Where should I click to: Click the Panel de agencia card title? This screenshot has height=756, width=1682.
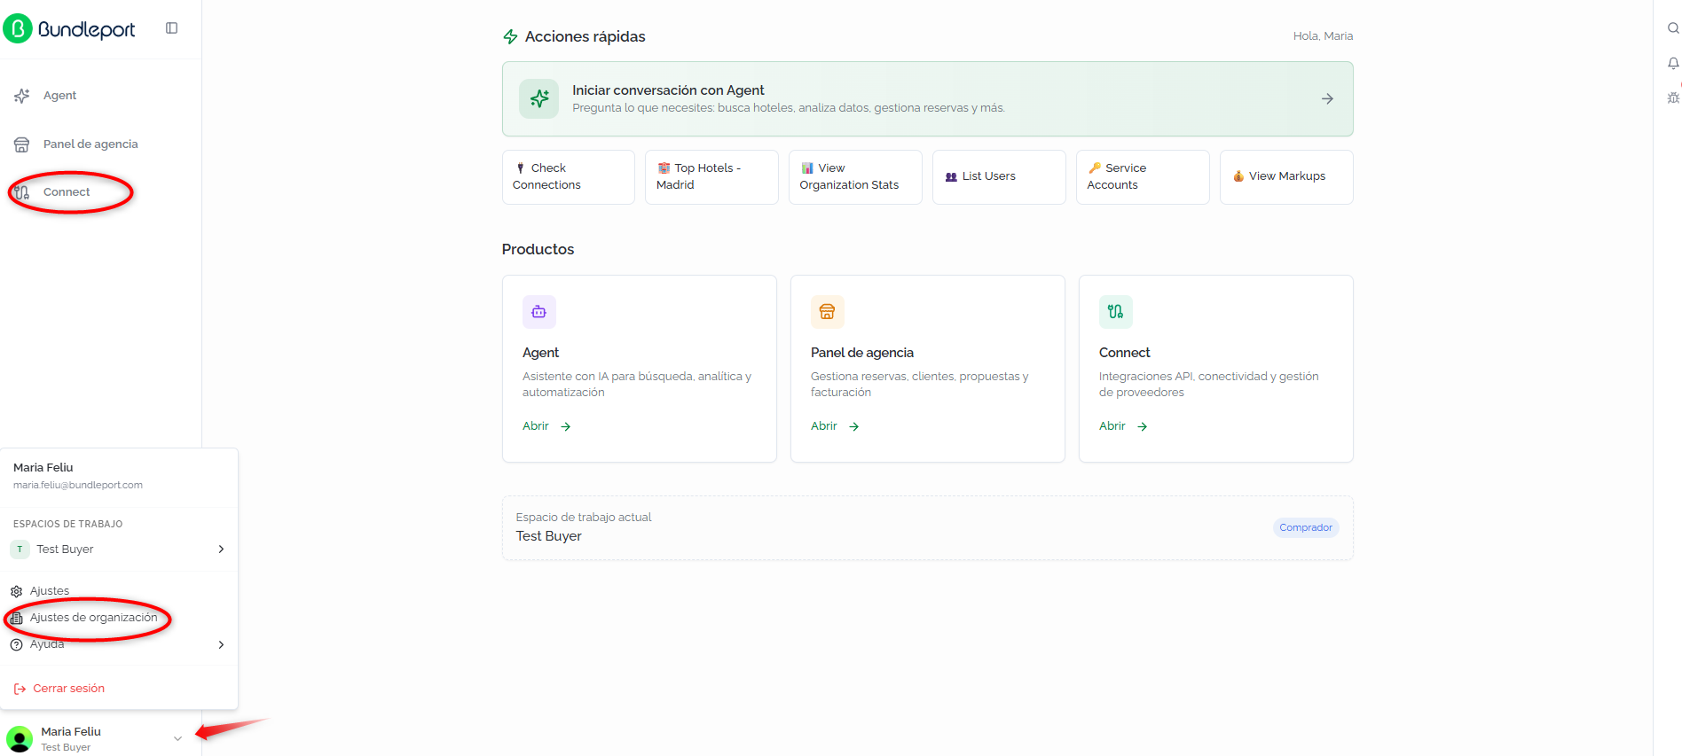tap(862, 353)
